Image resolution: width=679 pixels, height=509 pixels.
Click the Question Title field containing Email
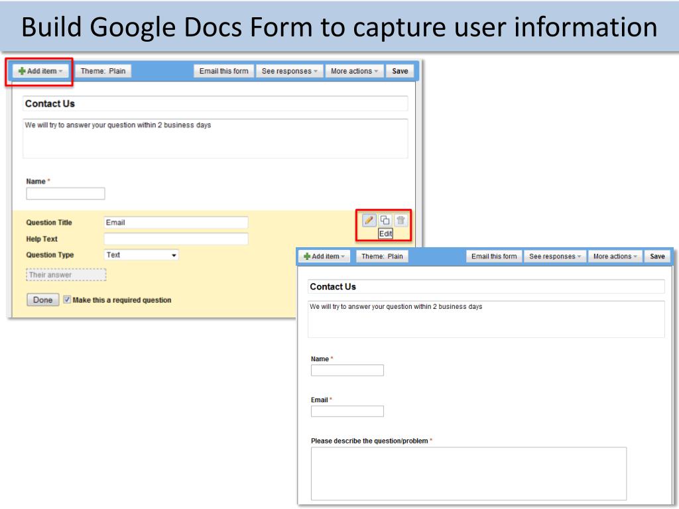click(x=176, y=223)
